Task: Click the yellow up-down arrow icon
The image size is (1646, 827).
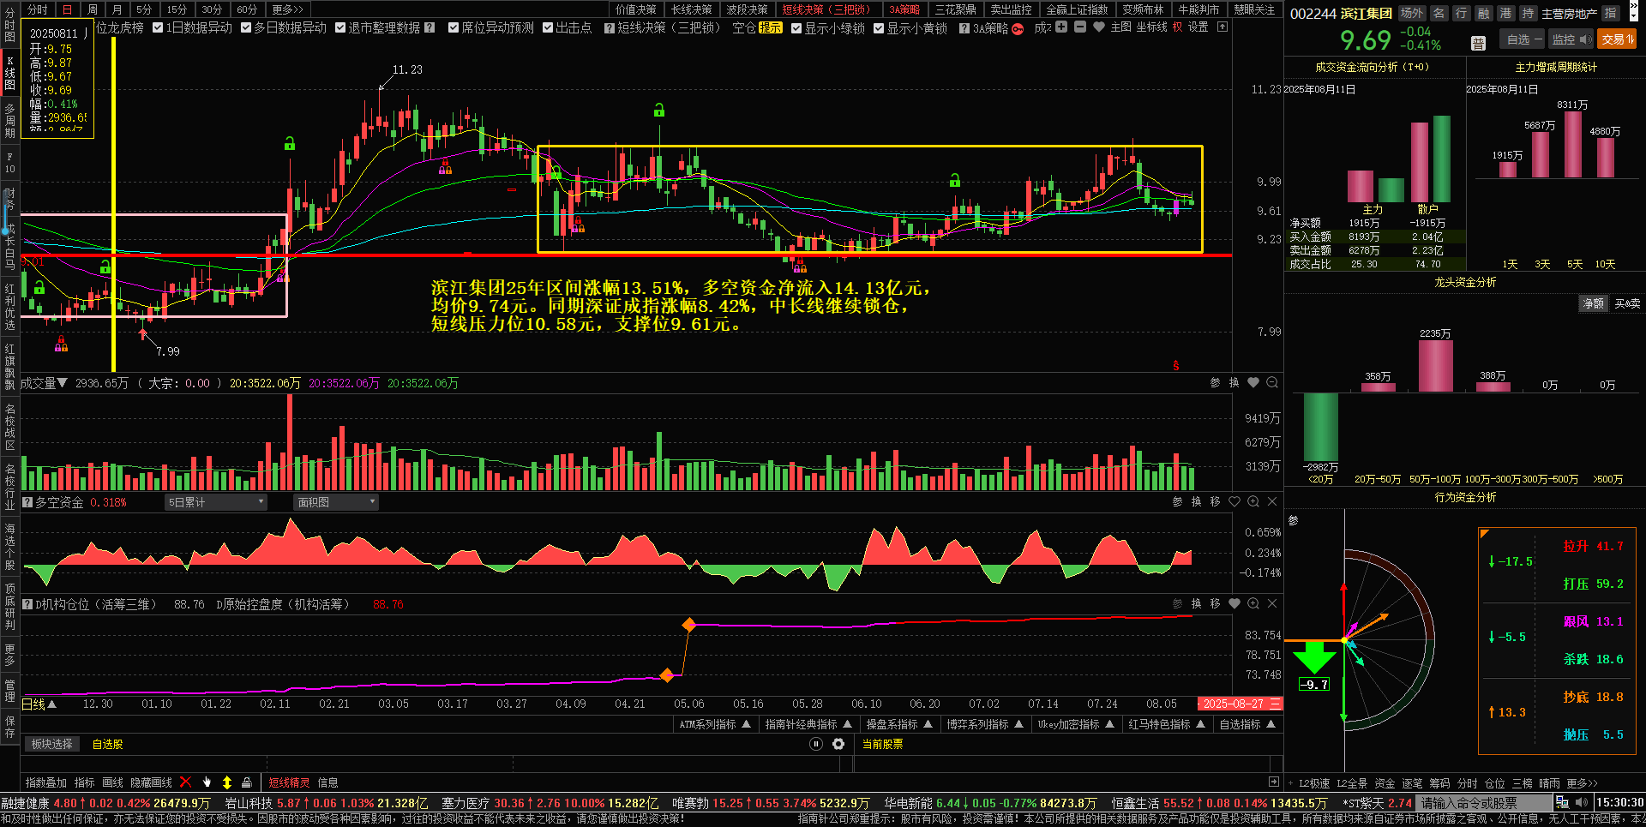Action: point(227,782)
